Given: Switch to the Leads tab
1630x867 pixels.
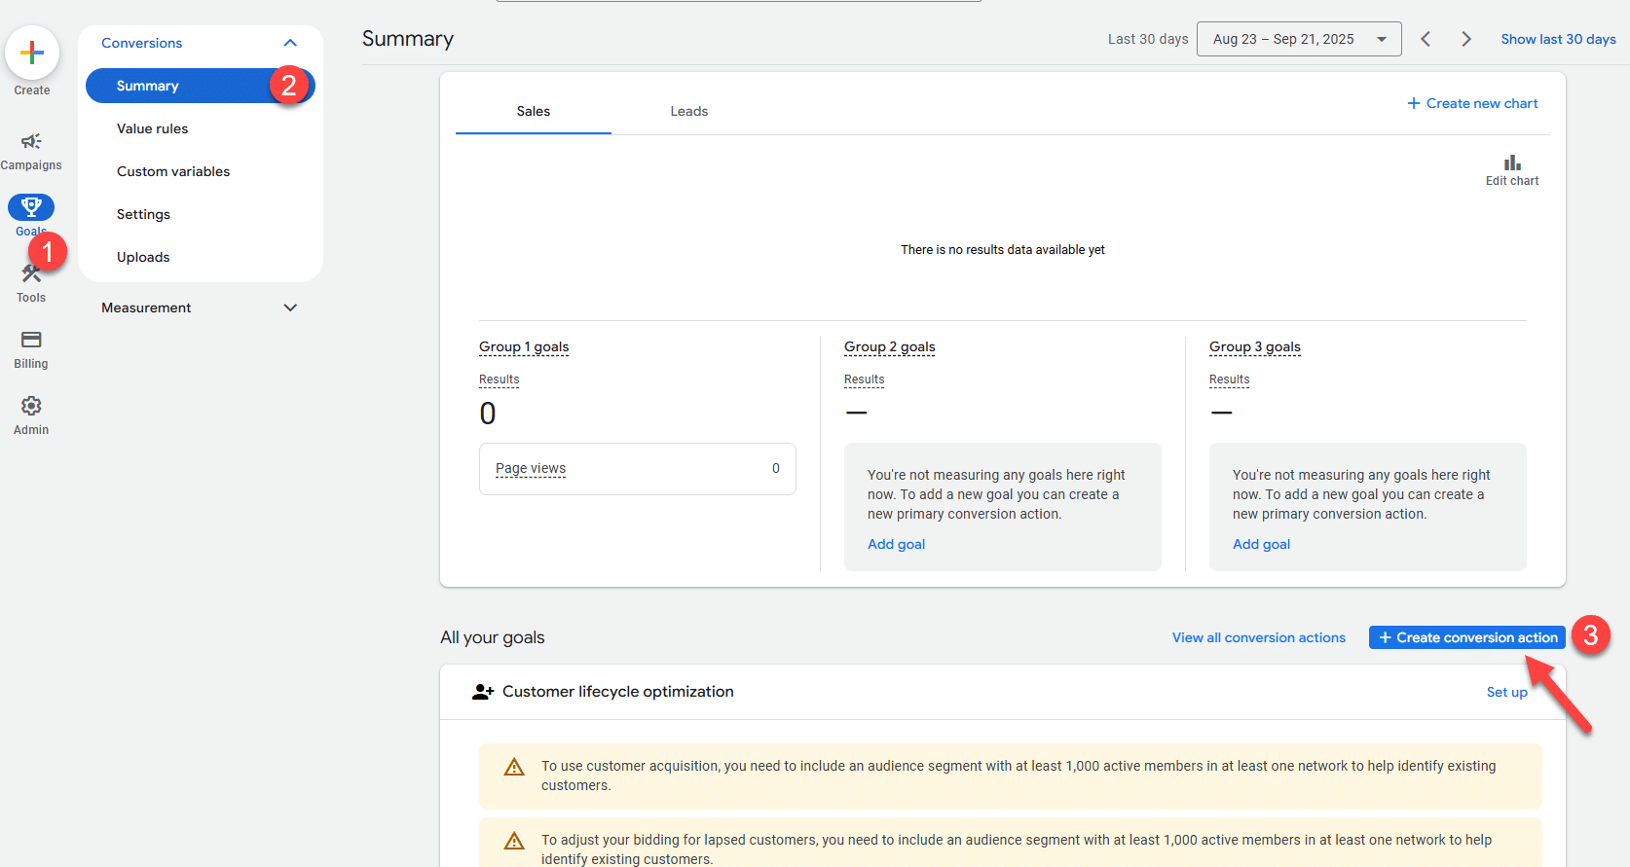Looking at the screenshot, I should click(x=688, y=111).
